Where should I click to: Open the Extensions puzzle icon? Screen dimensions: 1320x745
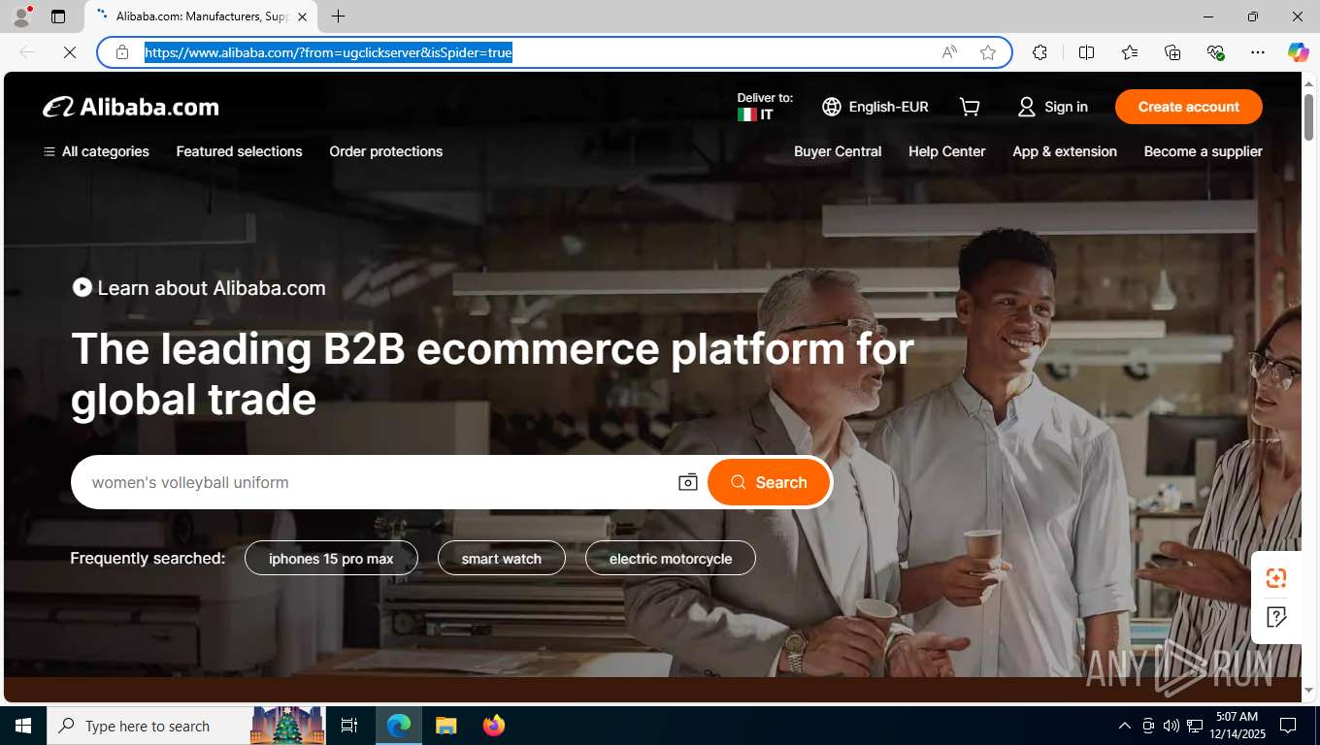pos(1040,52)
